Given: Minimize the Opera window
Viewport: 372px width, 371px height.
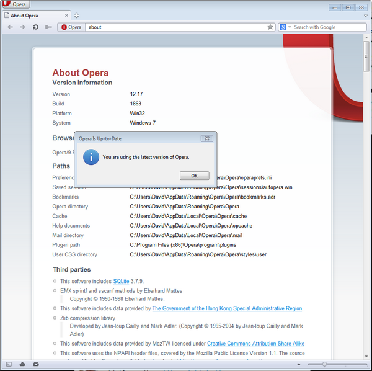Looking at the screenshot, I should point(335,7).
